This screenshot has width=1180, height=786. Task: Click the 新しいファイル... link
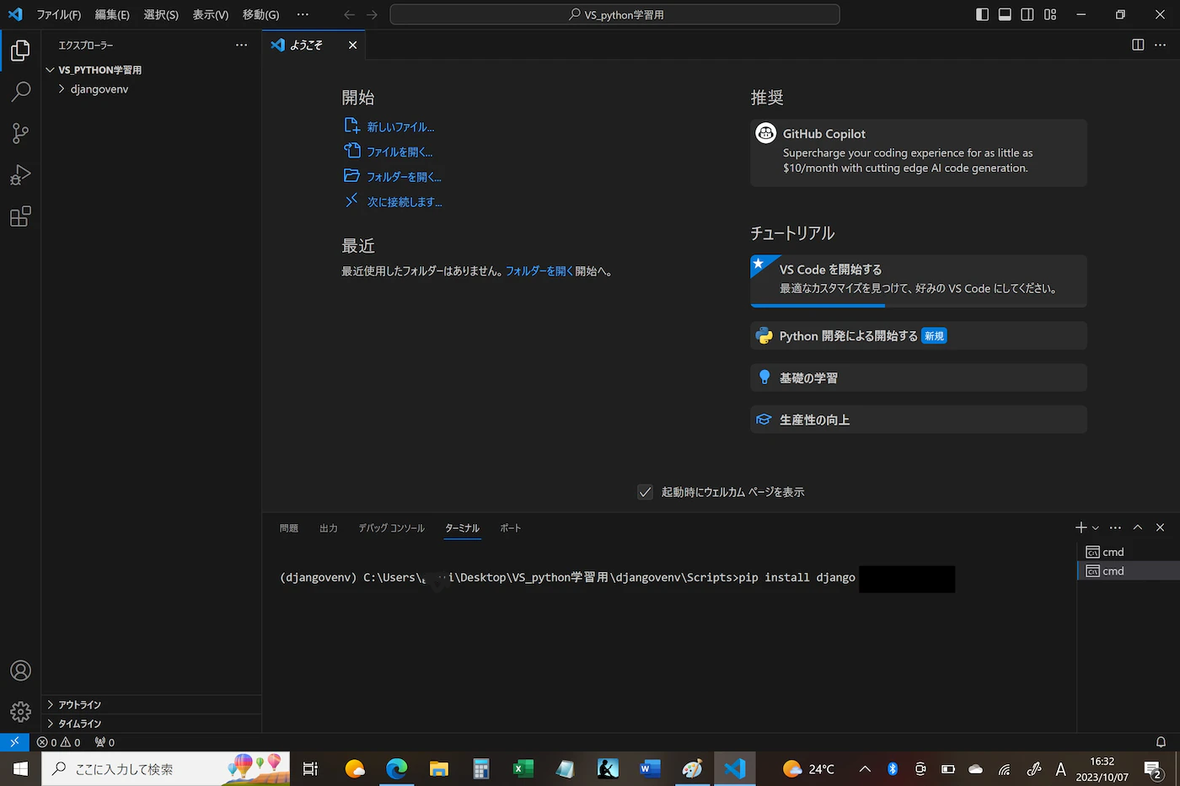400,127
